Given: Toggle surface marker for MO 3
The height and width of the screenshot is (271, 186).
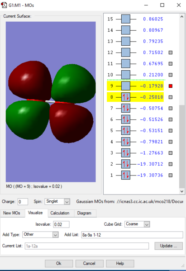Looking at the screenshot, I should click(171, 153).
